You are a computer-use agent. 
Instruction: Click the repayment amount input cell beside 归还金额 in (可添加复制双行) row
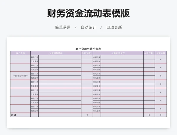[122, 78]
